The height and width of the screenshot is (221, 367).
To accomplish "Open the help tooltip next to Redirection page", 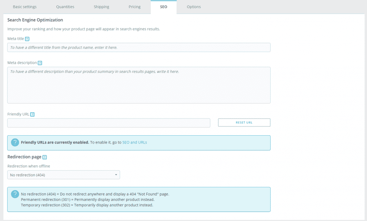I will 44,157.
